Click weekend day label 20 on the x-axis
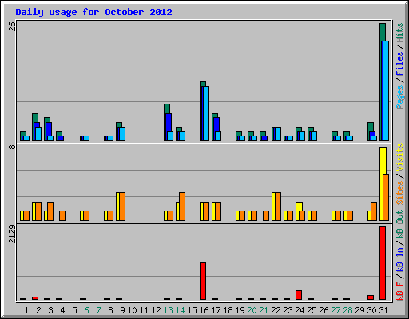Image resolution: width=409 pixels, height=319 pixels. tap(252, 310)
